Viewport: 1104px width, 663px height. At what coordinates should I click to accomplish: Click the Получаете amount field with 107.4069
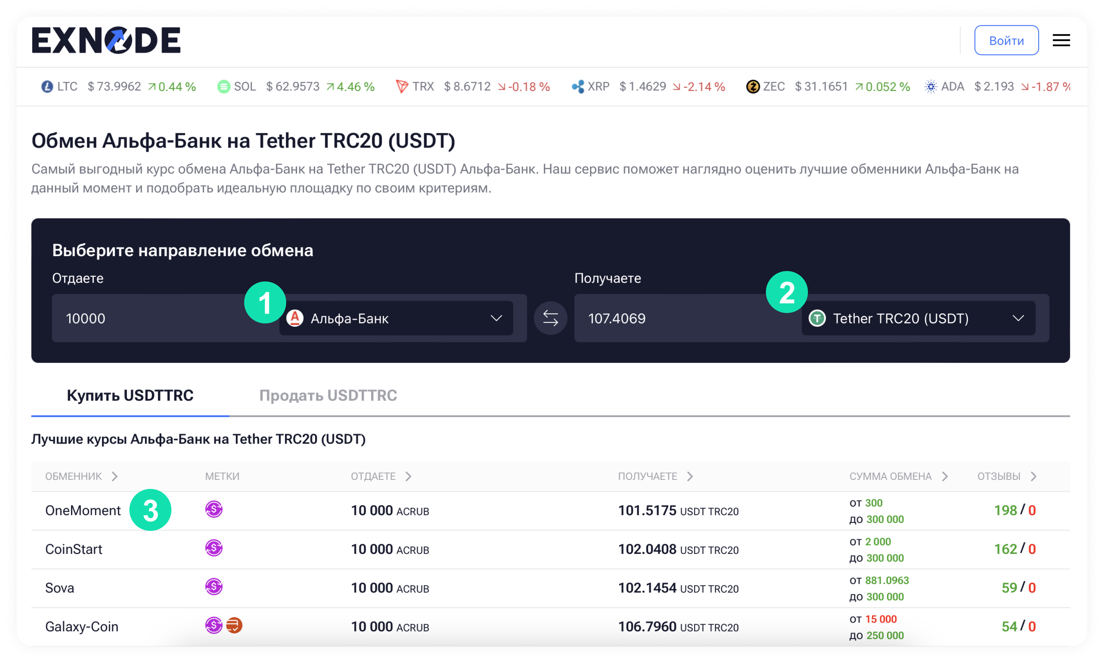[x=688, y=318]
